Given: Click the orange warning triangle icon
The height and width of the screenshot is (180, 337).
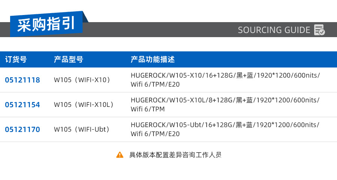Looking at the screenshot, I should pos(119,154).
